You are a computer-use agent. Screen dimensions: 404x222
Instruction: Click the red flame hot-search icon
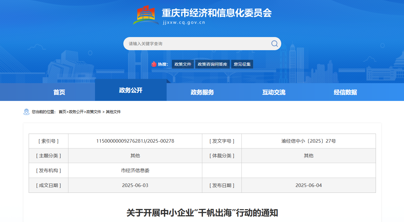click(x=154, y=64)
